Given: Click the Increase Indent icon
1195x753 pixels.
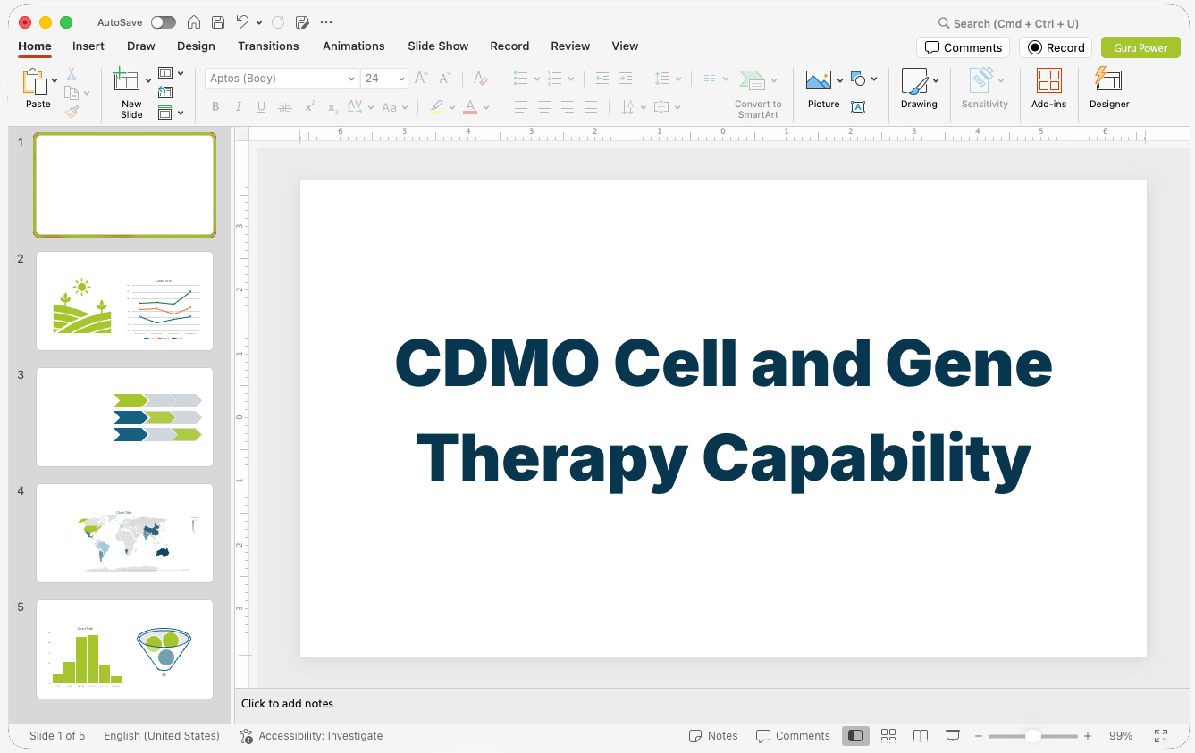Looking at the screenshot, I should (x=626, y=79).
